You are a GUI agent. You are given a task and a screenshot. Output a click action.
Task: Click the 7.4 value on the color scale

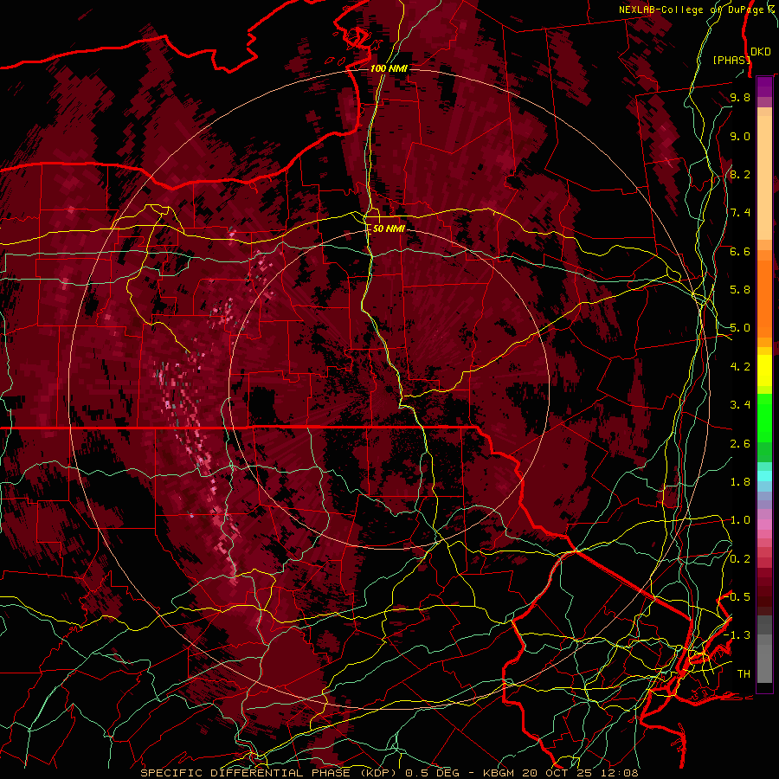(x=740, y=213)
